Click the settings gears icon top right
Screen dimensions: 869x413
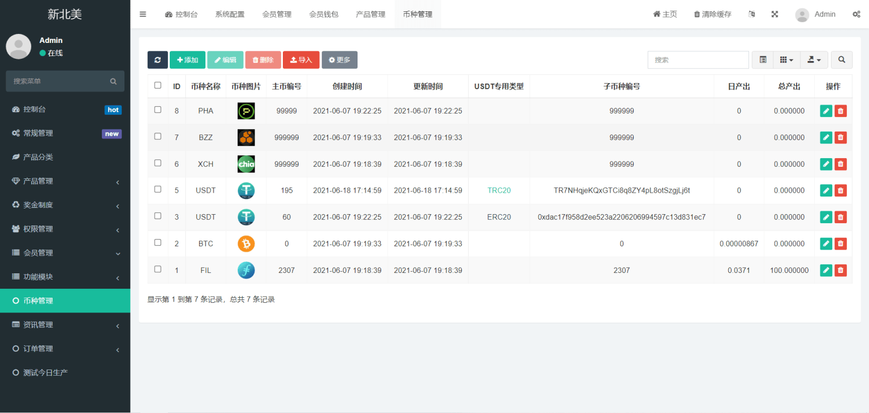pos(857,14)
